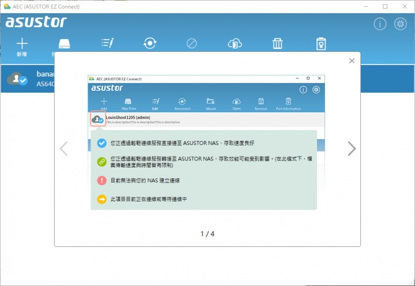The width and height of the screenshot is (415, 286).
Task: Open the info (i) icon in header
Action: click(380, 24)
